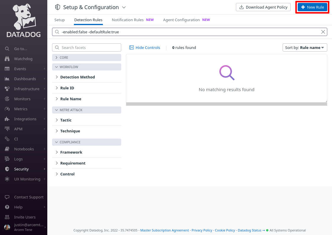This screenshot has height=235, width=332.
Task: Switch to the Setup tab
Action: (59, 20)
